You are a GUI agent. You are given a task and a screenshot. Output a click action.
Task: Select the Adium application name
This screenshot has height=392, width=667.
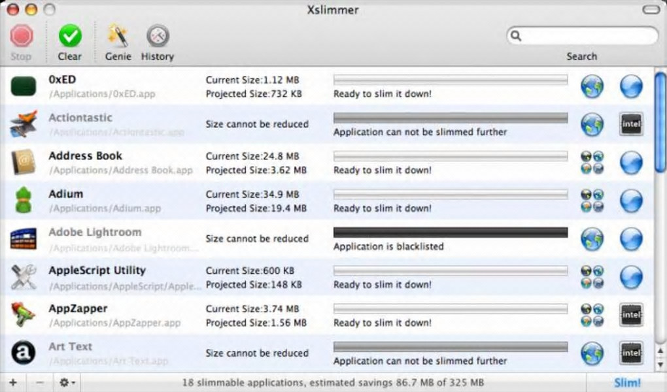pos(65,194)
